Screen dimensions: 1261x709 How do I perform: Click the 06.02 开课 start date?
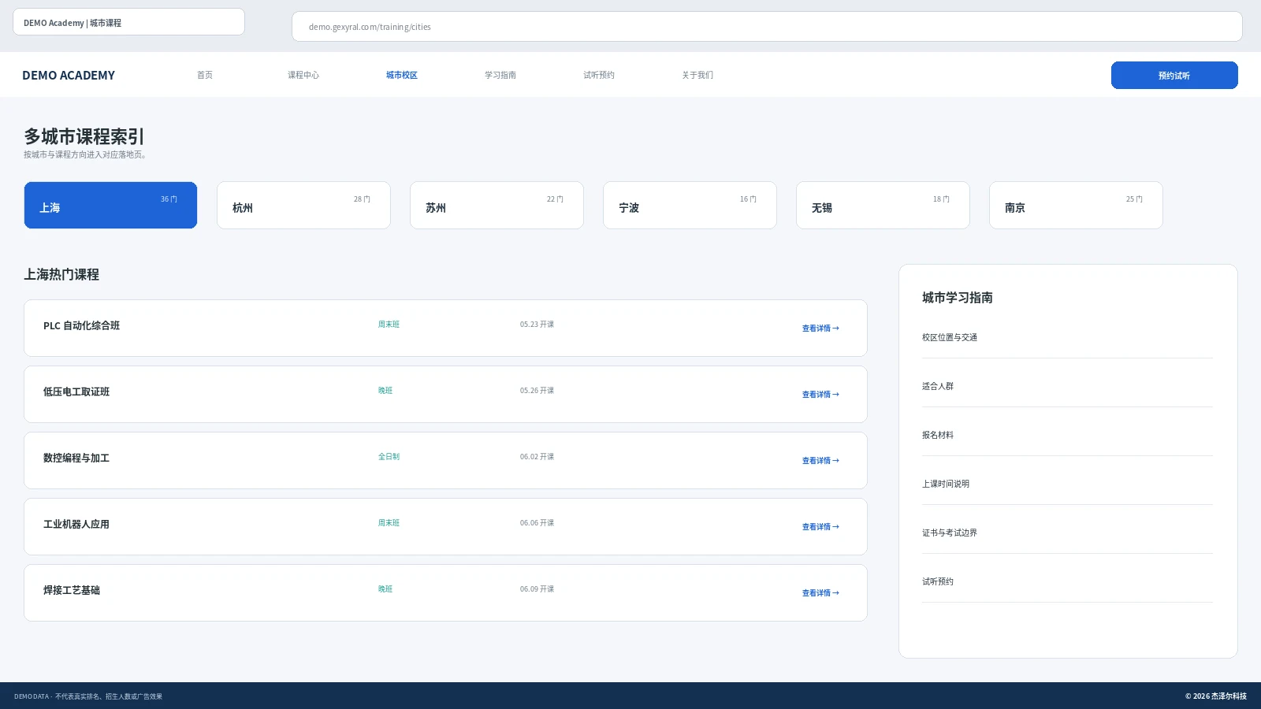[537, 457]
